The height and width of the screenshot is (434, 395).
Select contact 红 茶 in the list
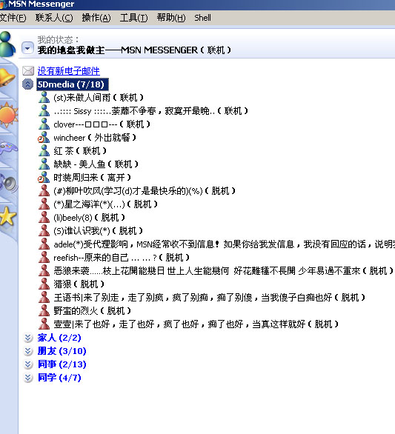point(80,151)
